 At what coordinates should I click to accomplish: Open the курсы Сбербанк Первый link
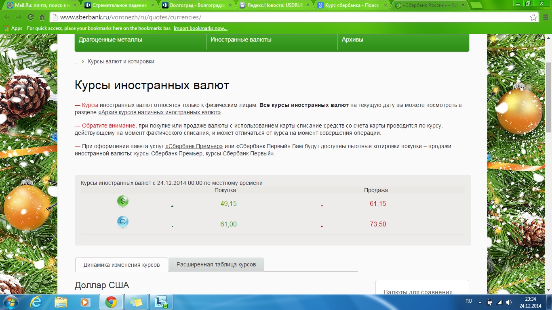pos(240,153)
